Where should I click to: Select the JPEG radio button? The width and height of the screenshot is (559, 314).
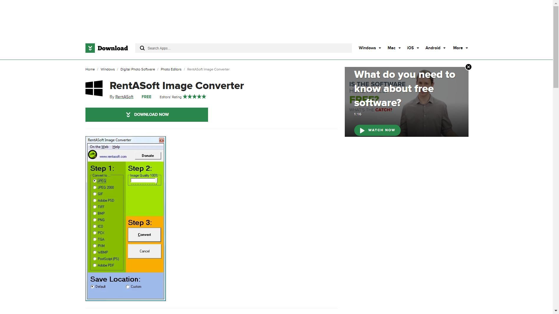point(95,181)
